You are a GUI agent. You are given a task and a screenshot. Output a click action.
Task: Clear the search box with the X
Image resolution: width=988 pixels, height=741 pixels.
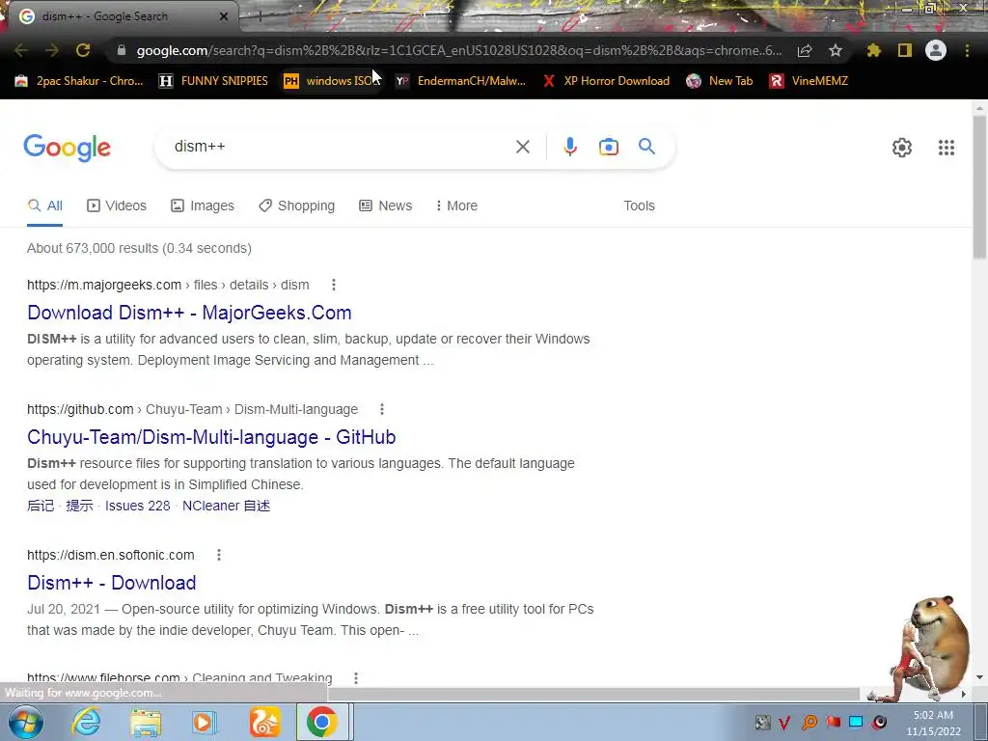click(522, 147)
